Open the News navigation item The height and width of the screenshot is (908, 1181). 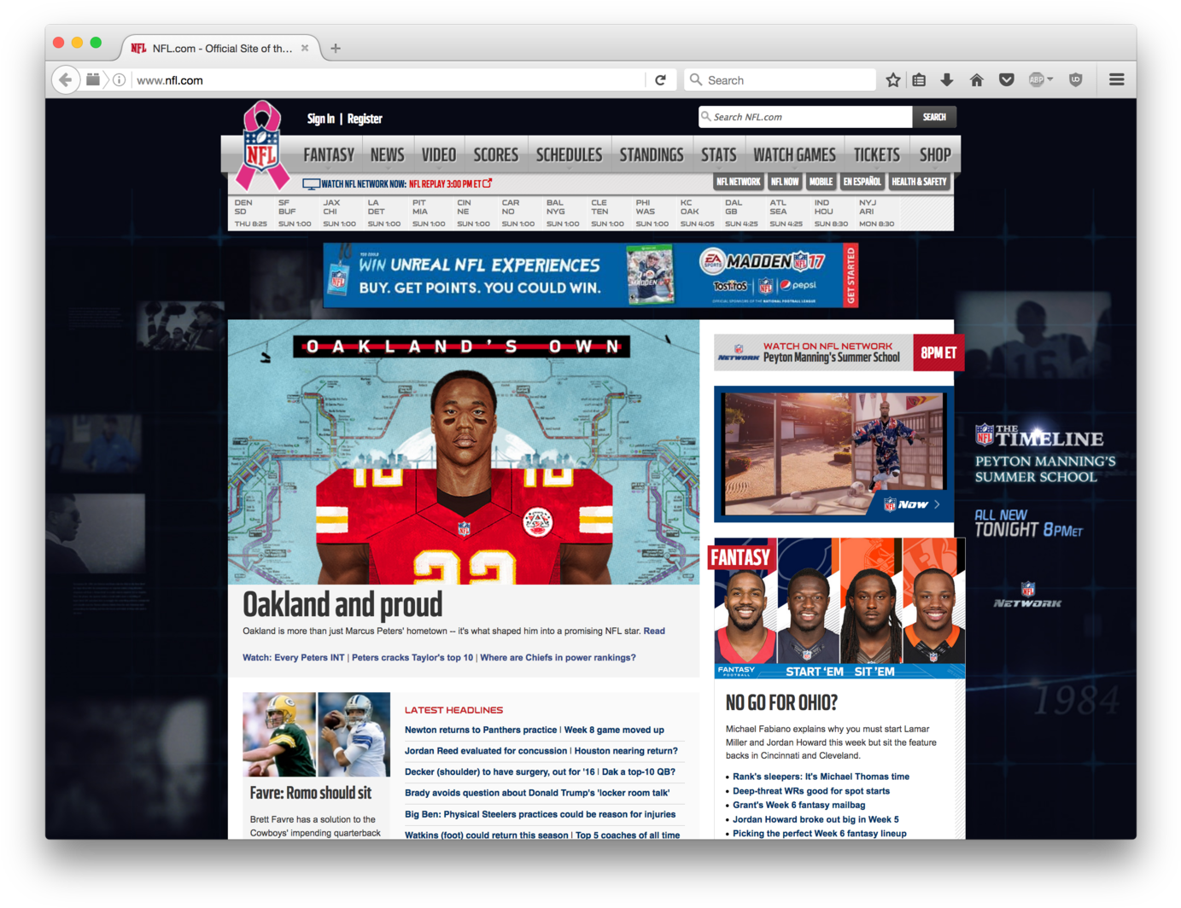tap(388, 155)
